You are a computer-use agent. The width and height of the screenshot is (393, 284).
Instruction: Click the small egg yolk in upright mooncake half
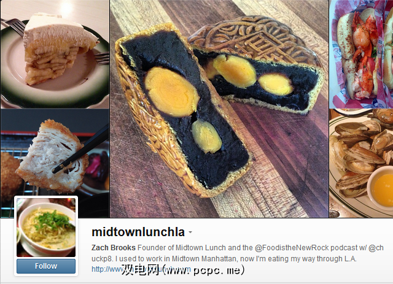click(206, 136)
